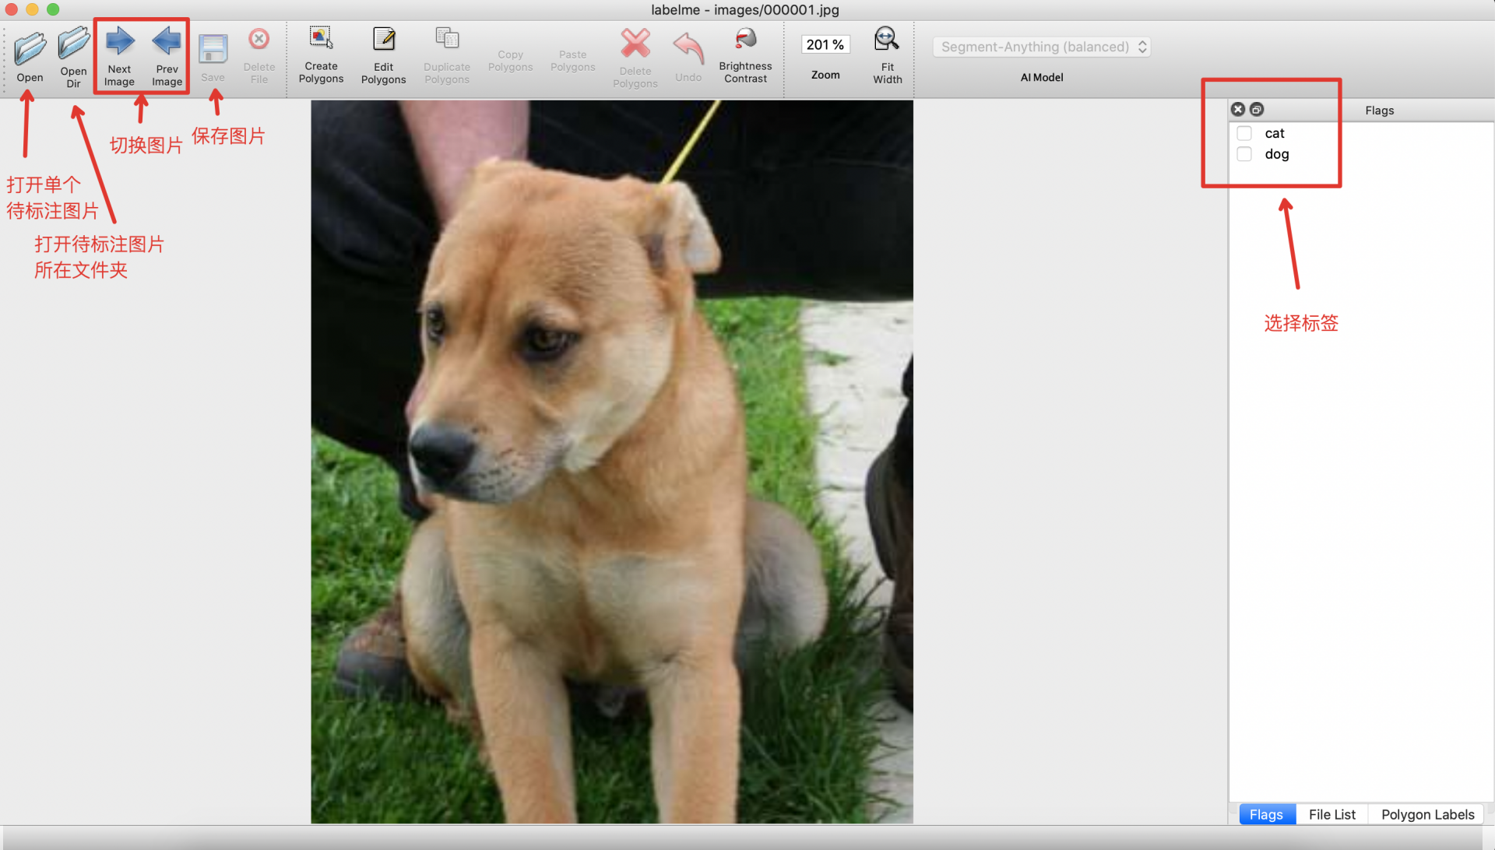Close the Flags dock panel
The image size is (1495, 850).
1238,110
